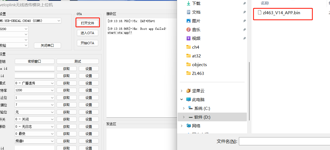Open the objects folder shortcut
330x150 pixels.
(x=199, y=64)
